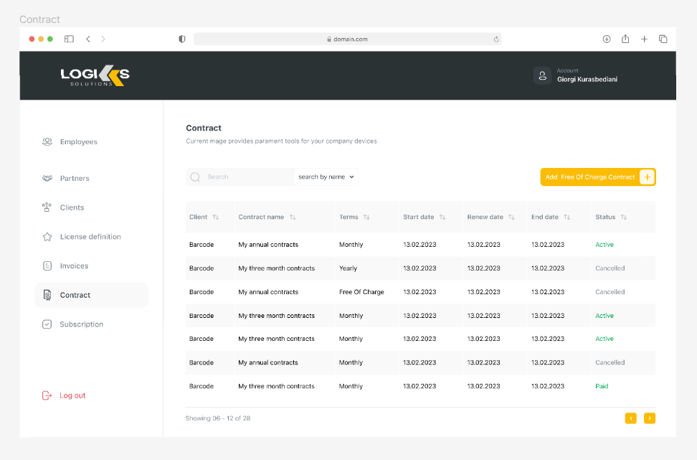Click the License definition star icon
This screenshot has height=460, width=697.
pos(47,237)
